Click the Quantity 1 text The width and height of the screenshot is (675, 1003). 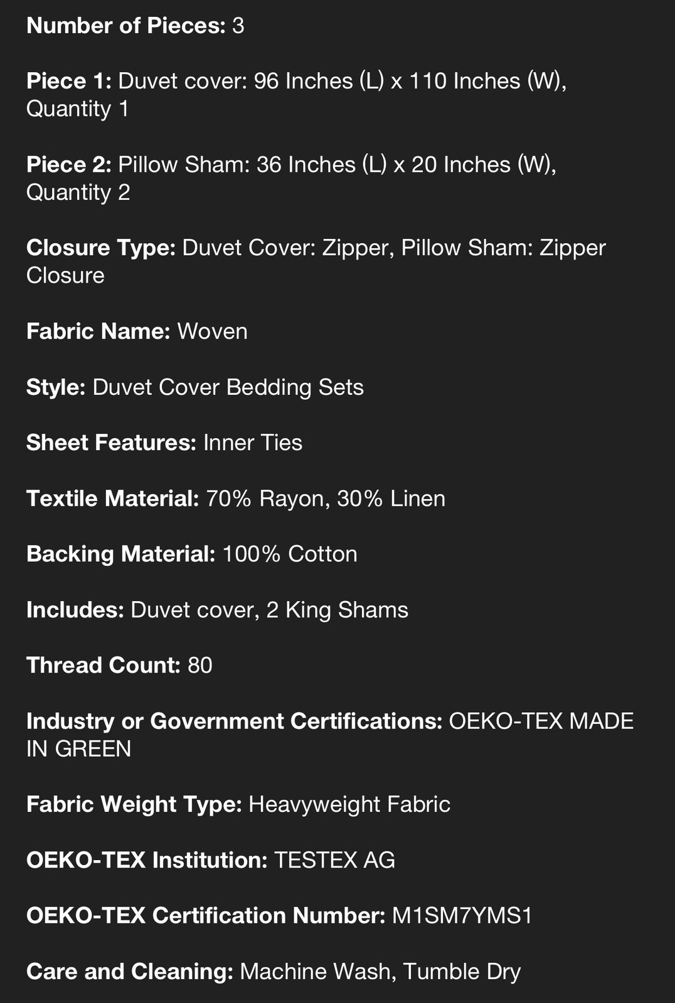[78, 109]
